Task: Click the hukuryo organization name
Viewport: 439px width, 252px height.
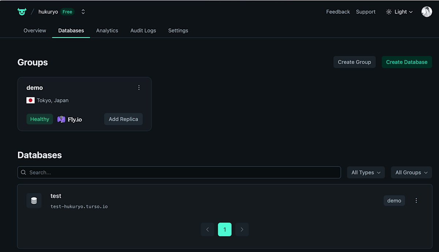Action: coord(48,12)
